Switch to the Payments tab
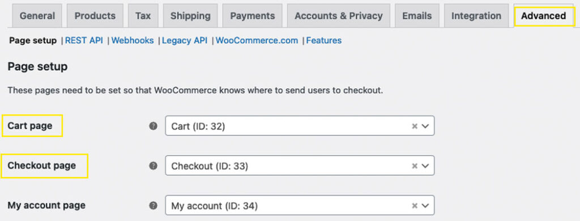The image size is (580, 221). point(252,16)
